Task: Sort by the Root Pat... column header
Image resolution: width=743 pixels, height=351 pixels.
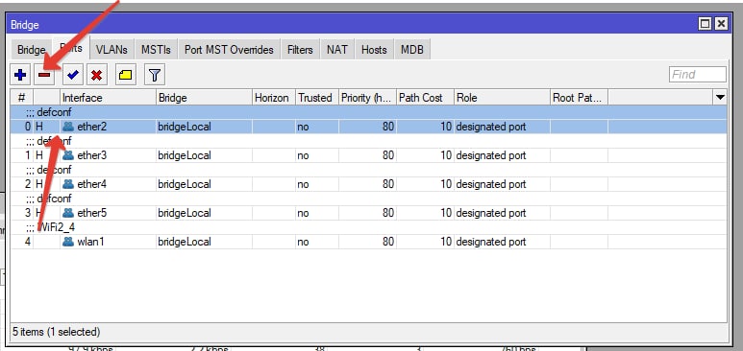Action: 579,98
